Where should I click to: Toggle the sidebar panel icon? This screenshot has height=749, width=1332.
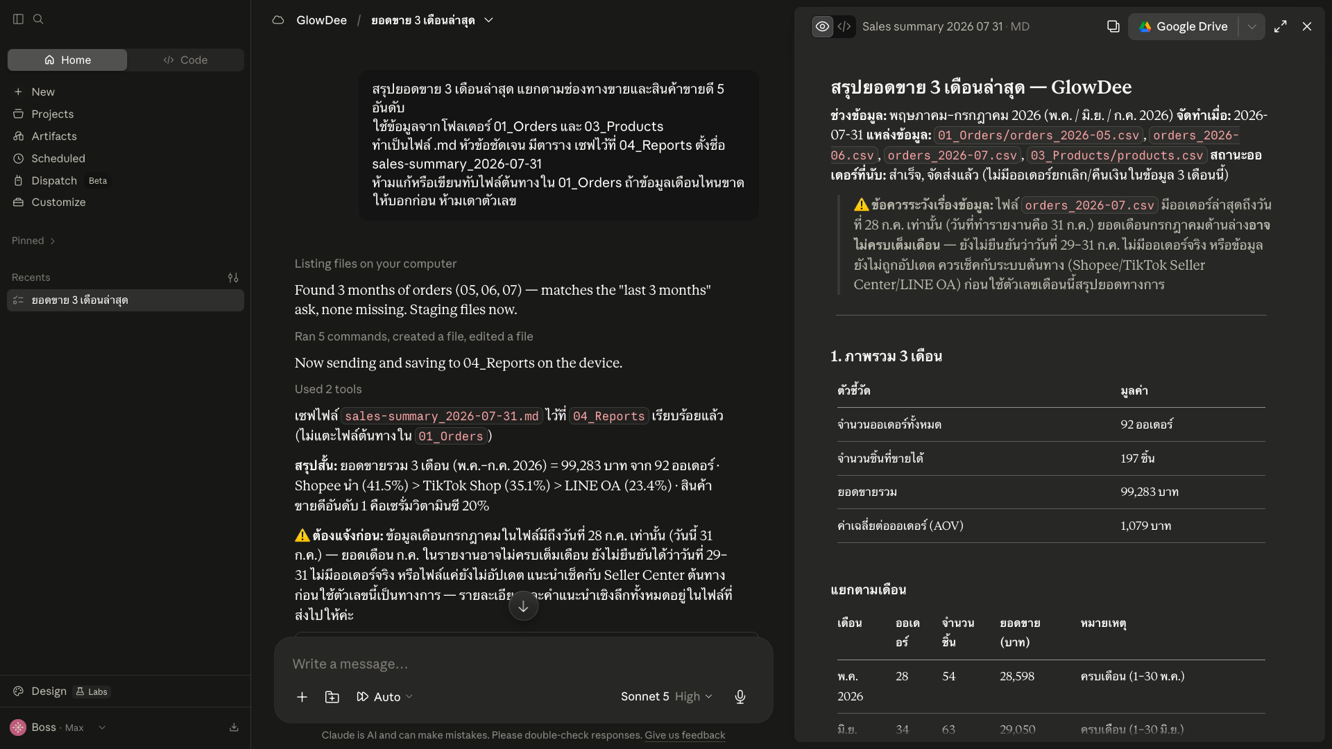pos(19,19)
